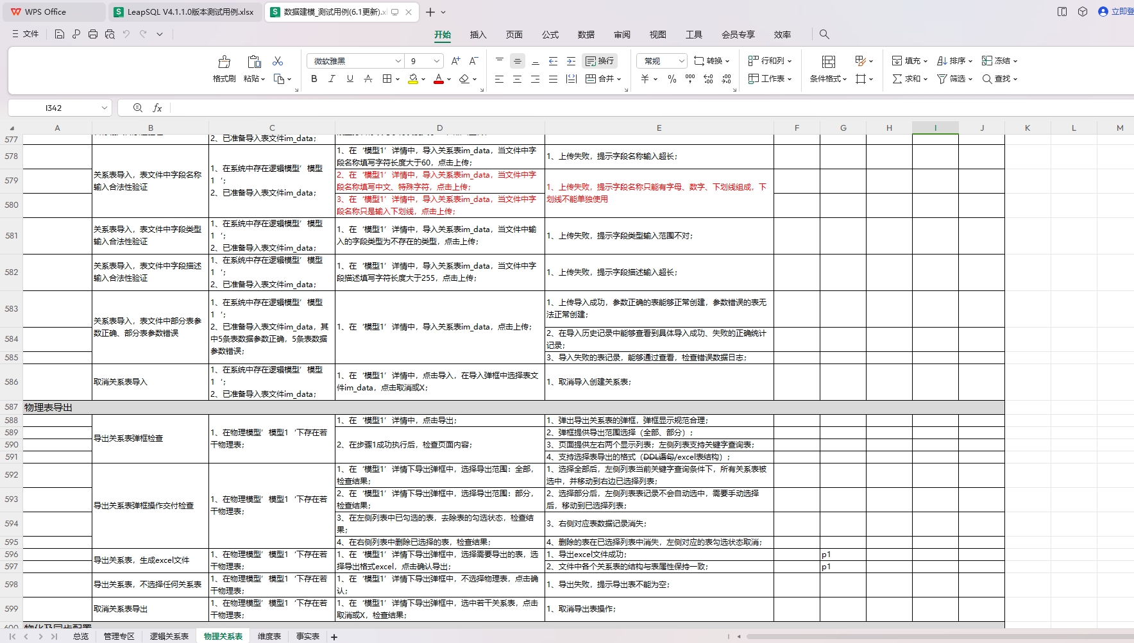Click the Decrease decimal places icon

click(726, 79)
